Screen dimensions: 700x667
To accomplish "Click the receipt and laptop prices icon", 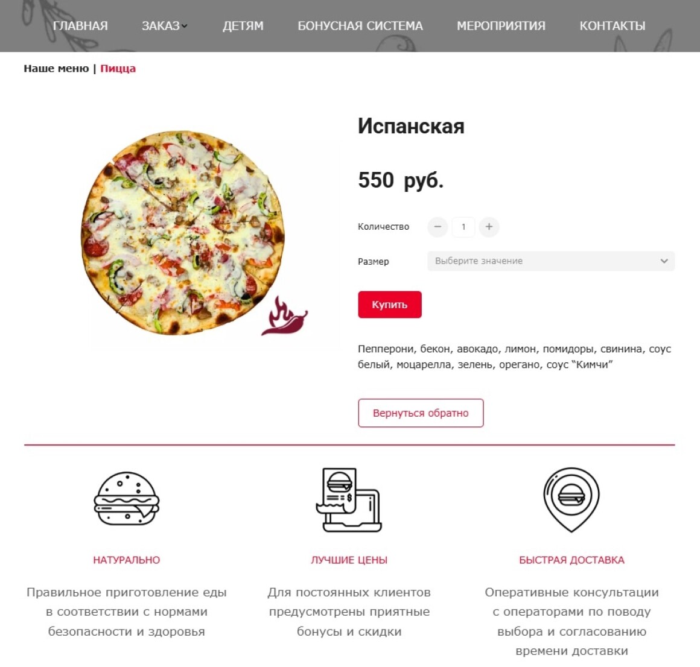I will [349, 500].
